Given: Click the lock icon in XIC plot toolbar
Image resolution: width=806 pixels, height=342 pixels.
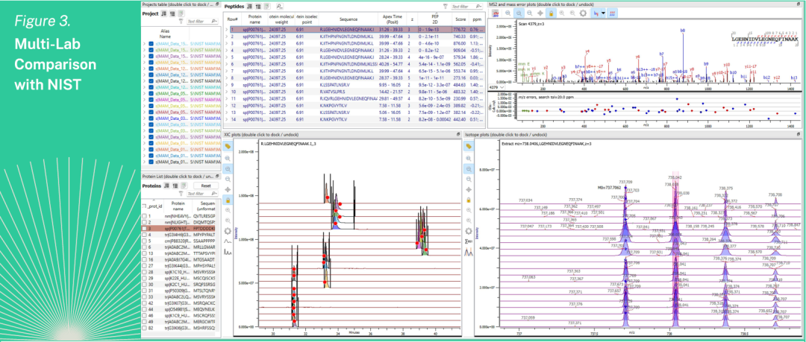Looking at the screenshot, I should pyautogui.click(x=228, y=200).
